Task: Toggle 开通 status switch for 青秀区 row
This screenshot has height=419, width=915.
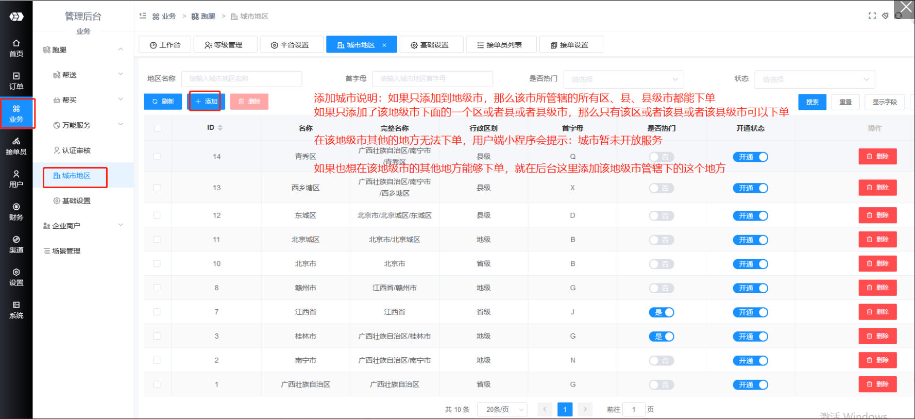Action: point(750,157)
